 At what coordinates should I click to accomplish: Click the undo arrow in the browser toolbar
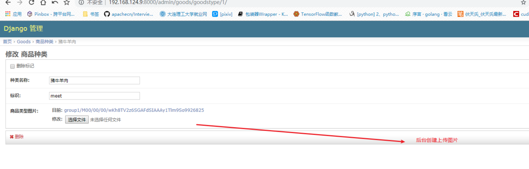coord(55,3)
